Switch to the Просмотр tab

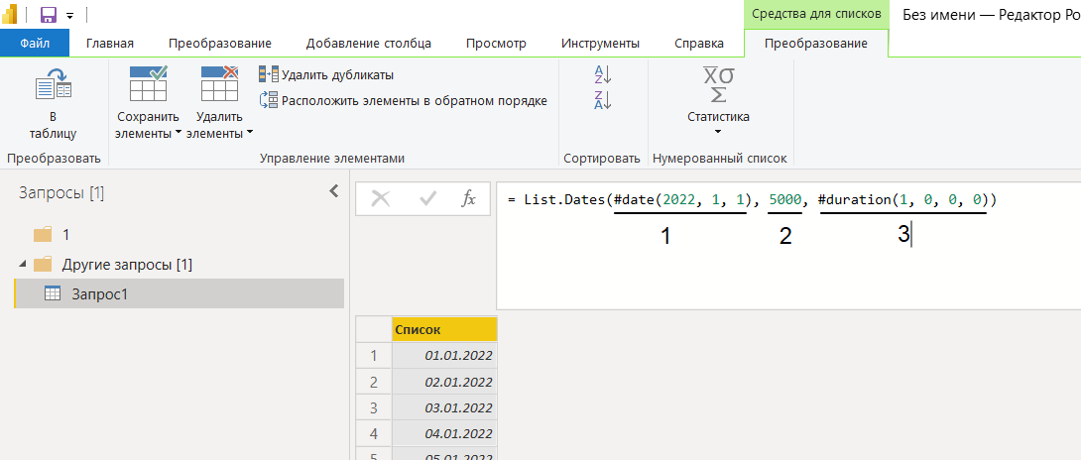[497, 44]
